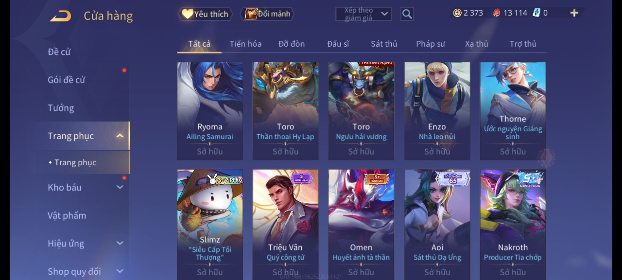Open Tướng in the sidebar
The image size is (622, 280).
61,108
